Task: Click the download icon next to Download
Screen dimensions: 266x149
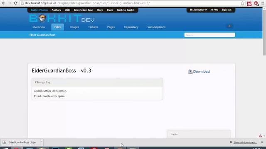Action: point(190,72)
